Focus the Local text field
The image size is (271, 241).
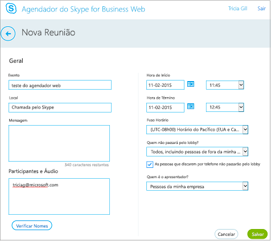point(60,107)
